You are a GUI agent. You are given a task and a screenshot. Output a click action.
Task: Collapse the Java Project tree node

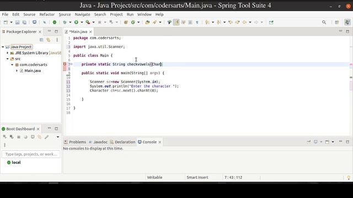(3, 47)
